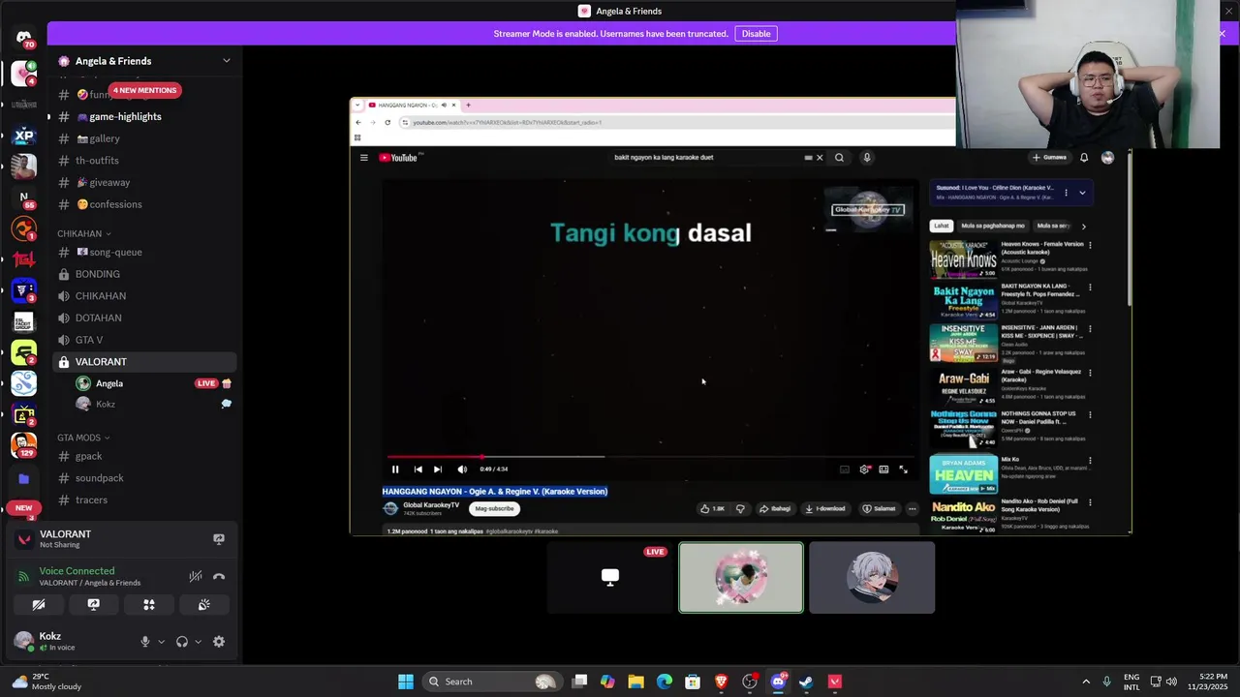Open options for Insensitive video suggestion
This screenshot has width=1240, height=697.
tap(1090, 330)
